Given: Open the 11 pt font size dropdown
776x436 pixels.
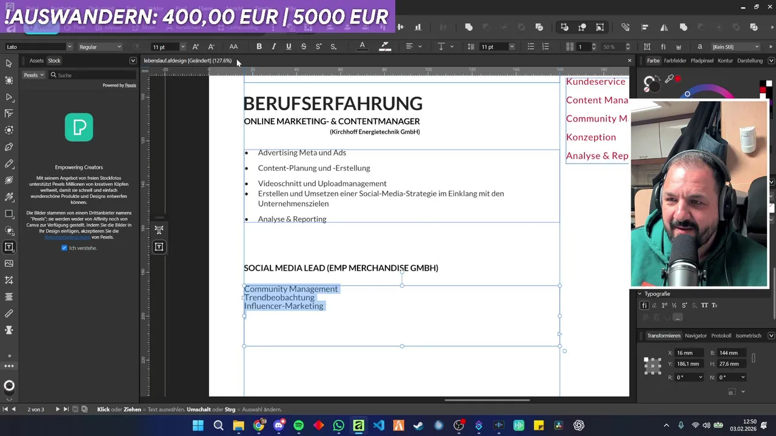Looking at the screenshot, I should 182,47.
